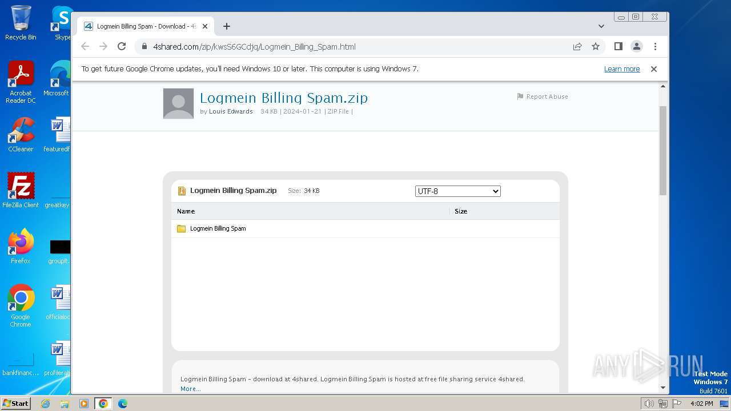Click the Name column header
The width and height of the screenshot is (731, 411).
click(x=186, y=211)
